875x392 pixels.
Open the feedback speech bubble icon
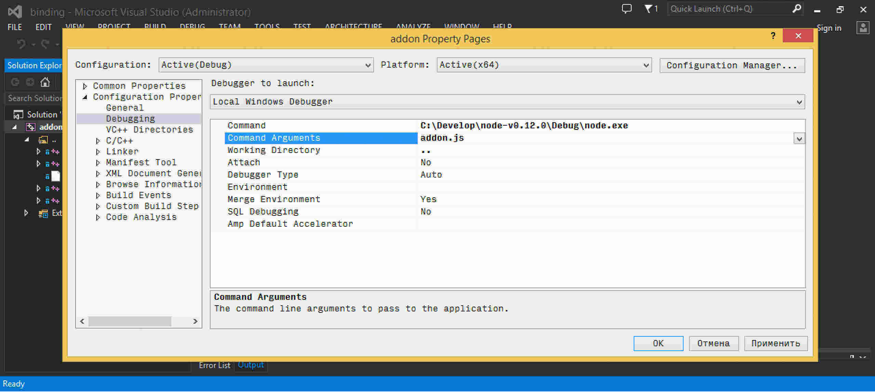coord(627,9)
